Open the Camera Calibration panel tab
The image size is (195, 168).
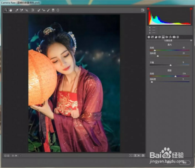pos(174,37)
